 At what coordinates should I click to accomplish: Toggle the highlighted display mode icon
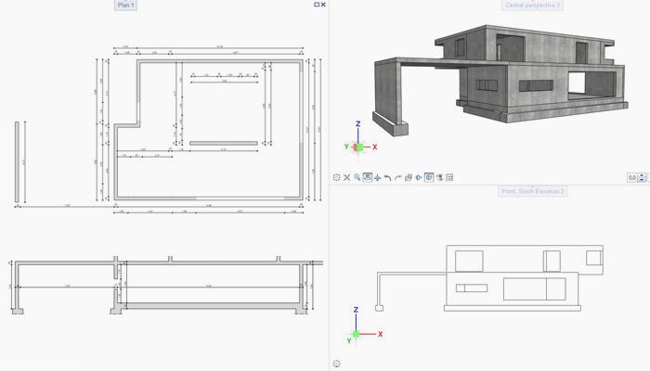(x=429, y=177)
